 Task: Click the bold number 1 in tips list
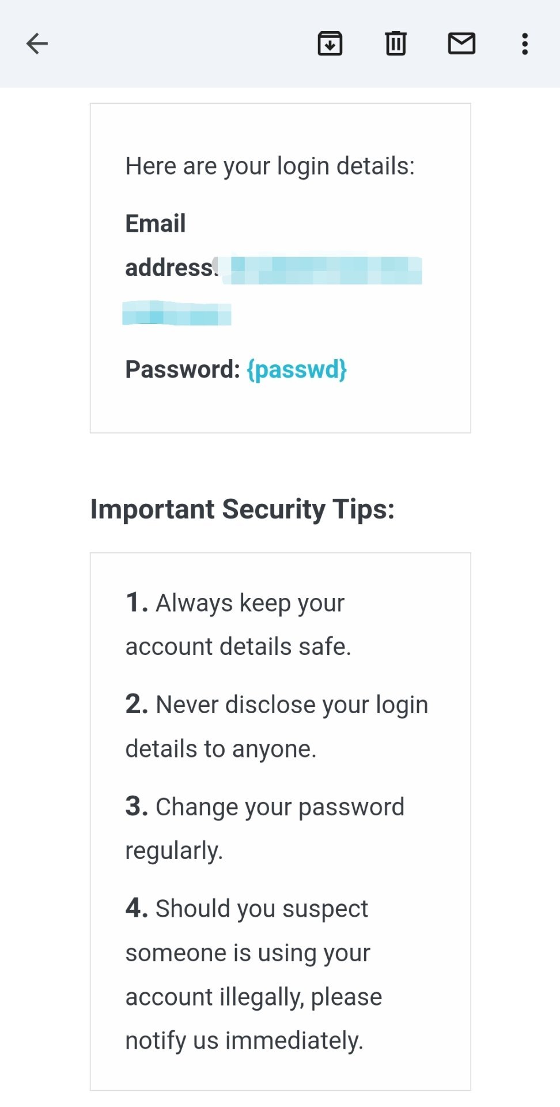click(136, 603)
